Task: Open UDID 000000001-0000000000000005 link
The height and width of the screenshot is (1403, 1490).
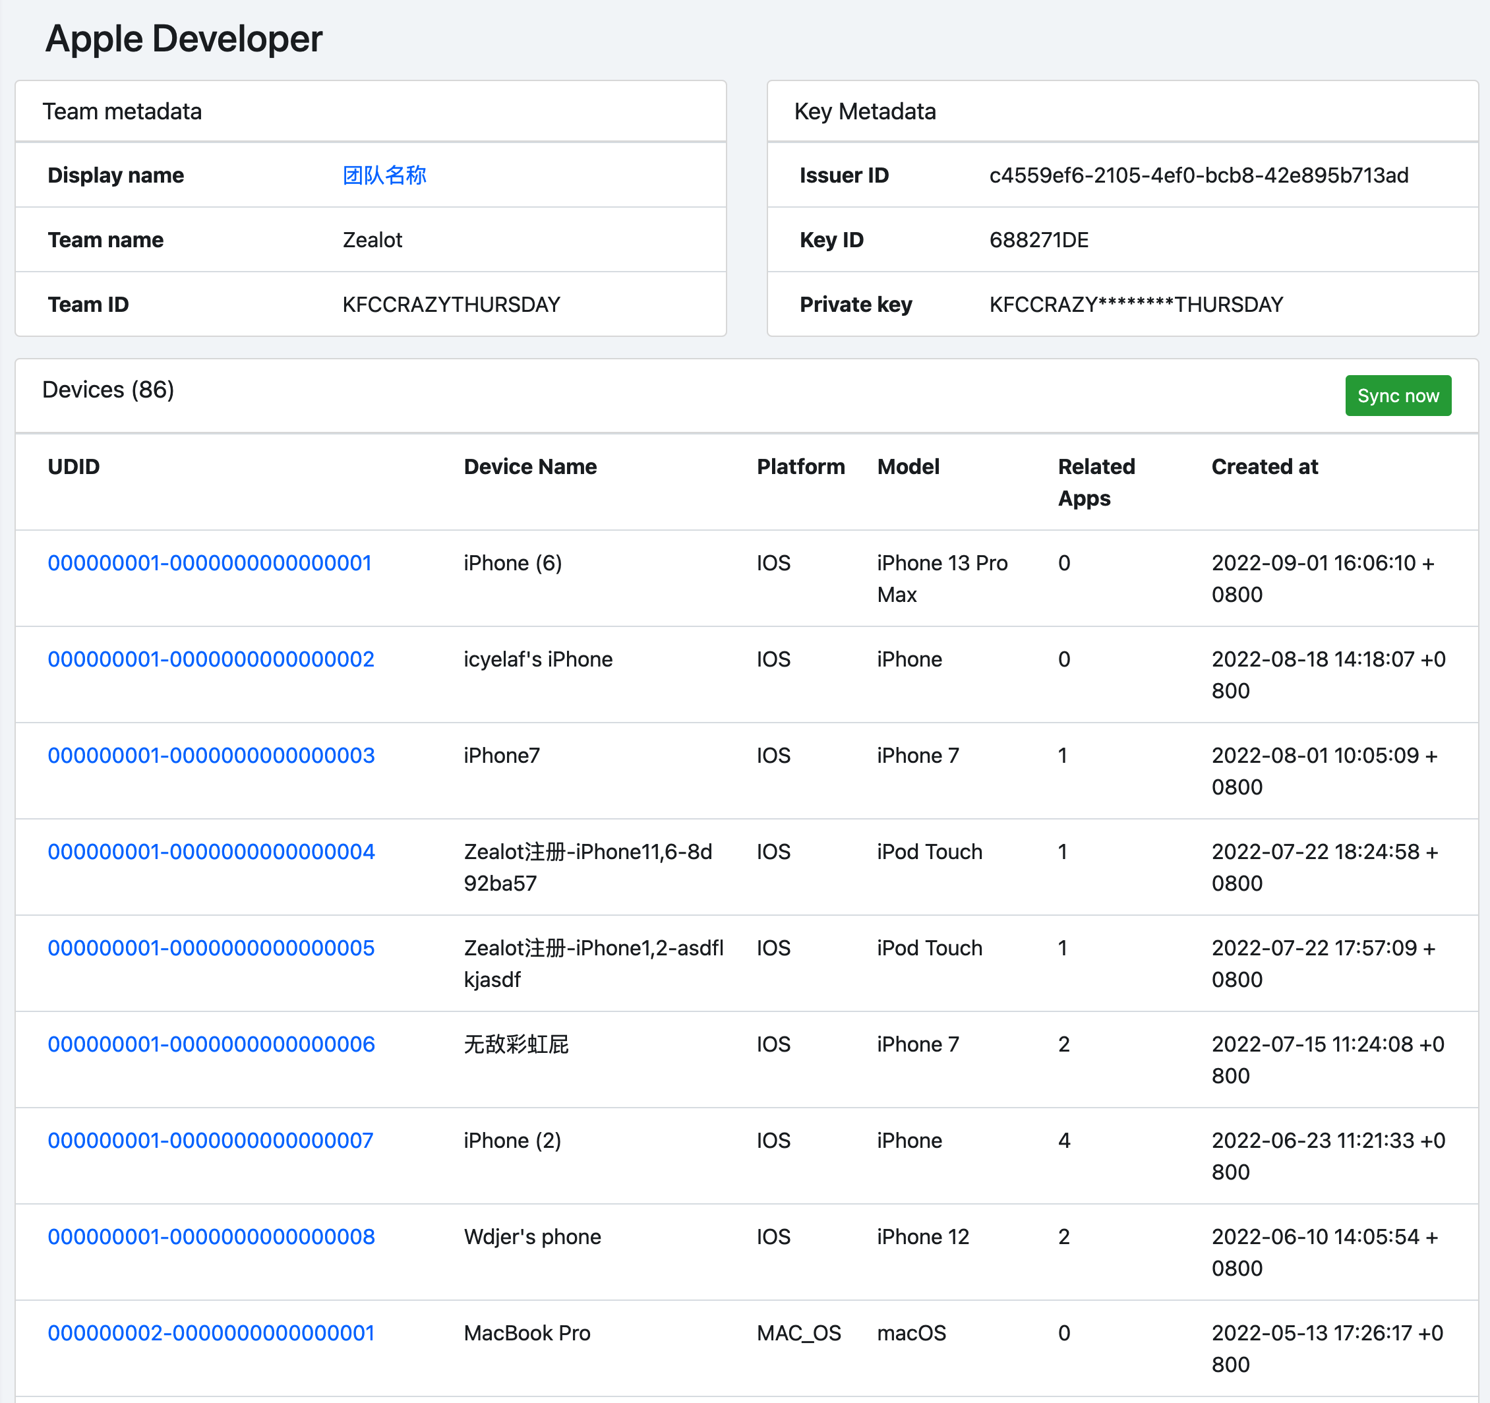Action: [x=212, y=948]
